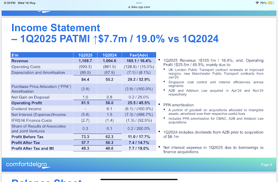The height and width of the screenshot is (182, 278).
Task: Tap revenue value 1,169.7
Action: point(85,61)
